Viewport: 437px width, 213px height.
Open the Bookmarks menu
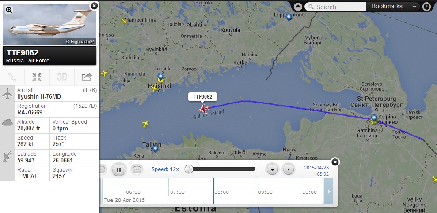pyautogui.click(x=387, y=7)
